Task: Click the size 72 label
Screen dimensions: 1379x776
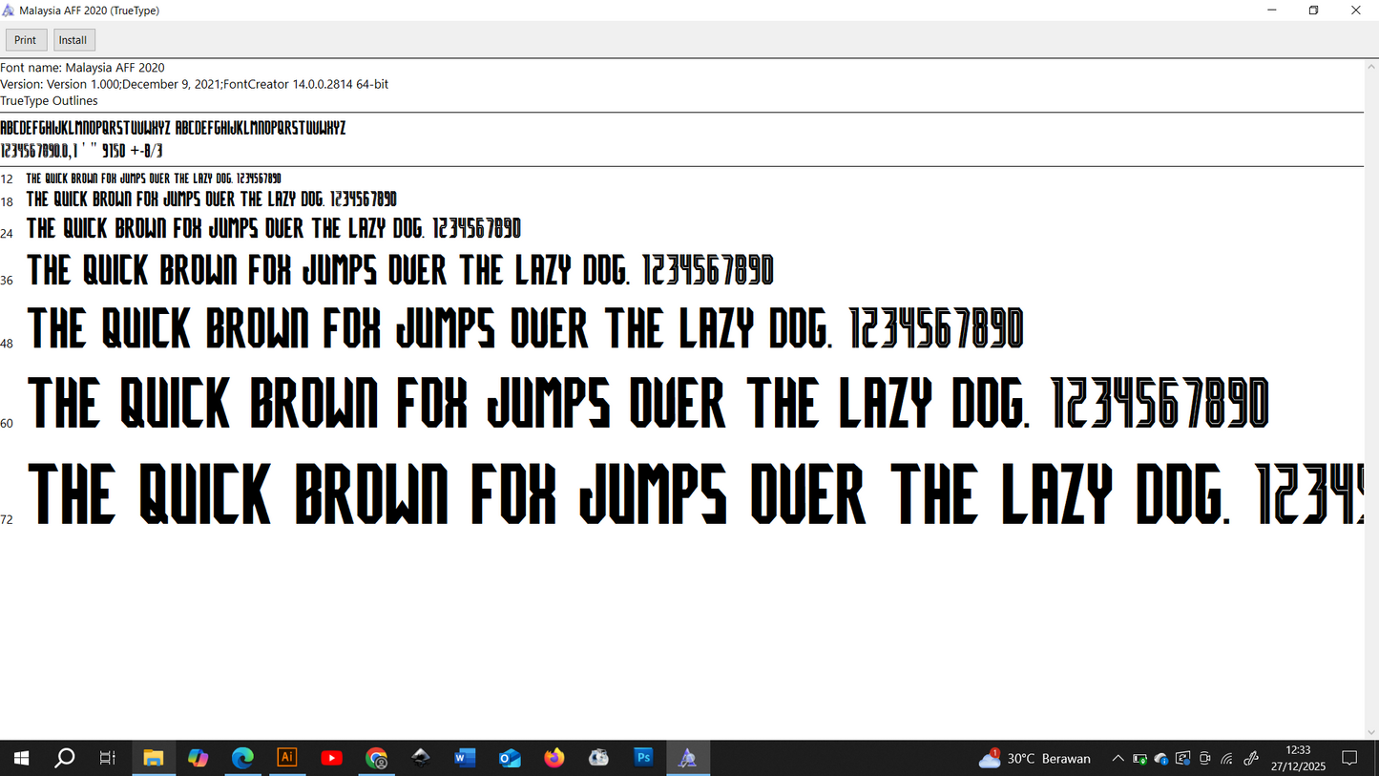Action: tap(7, 519)
